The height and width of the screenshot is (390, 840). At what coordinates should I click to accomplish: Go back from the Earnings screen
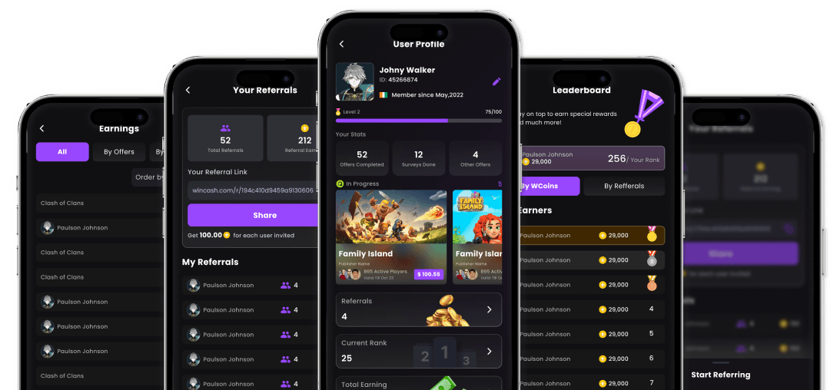[42, 128]
